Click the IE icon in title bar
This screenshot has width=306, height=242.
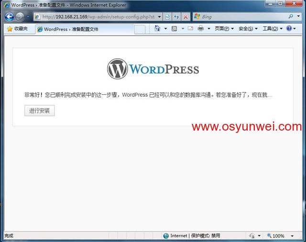[7, 5]
